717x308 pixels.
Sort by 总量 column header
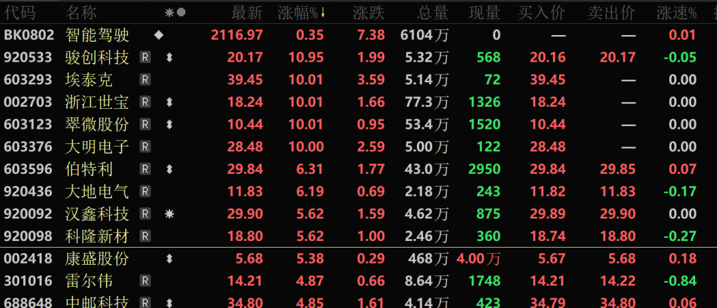433,13
